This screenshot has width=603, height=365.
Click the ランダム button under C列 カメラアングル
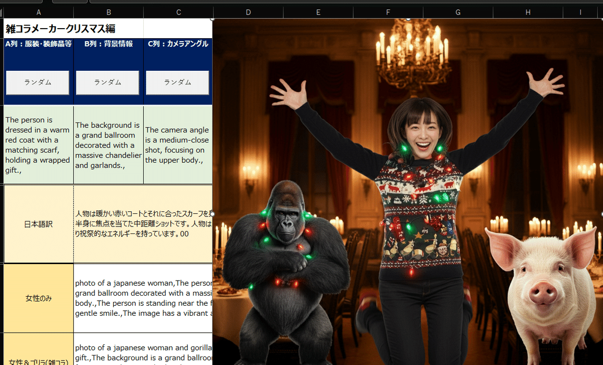point(177,83)
